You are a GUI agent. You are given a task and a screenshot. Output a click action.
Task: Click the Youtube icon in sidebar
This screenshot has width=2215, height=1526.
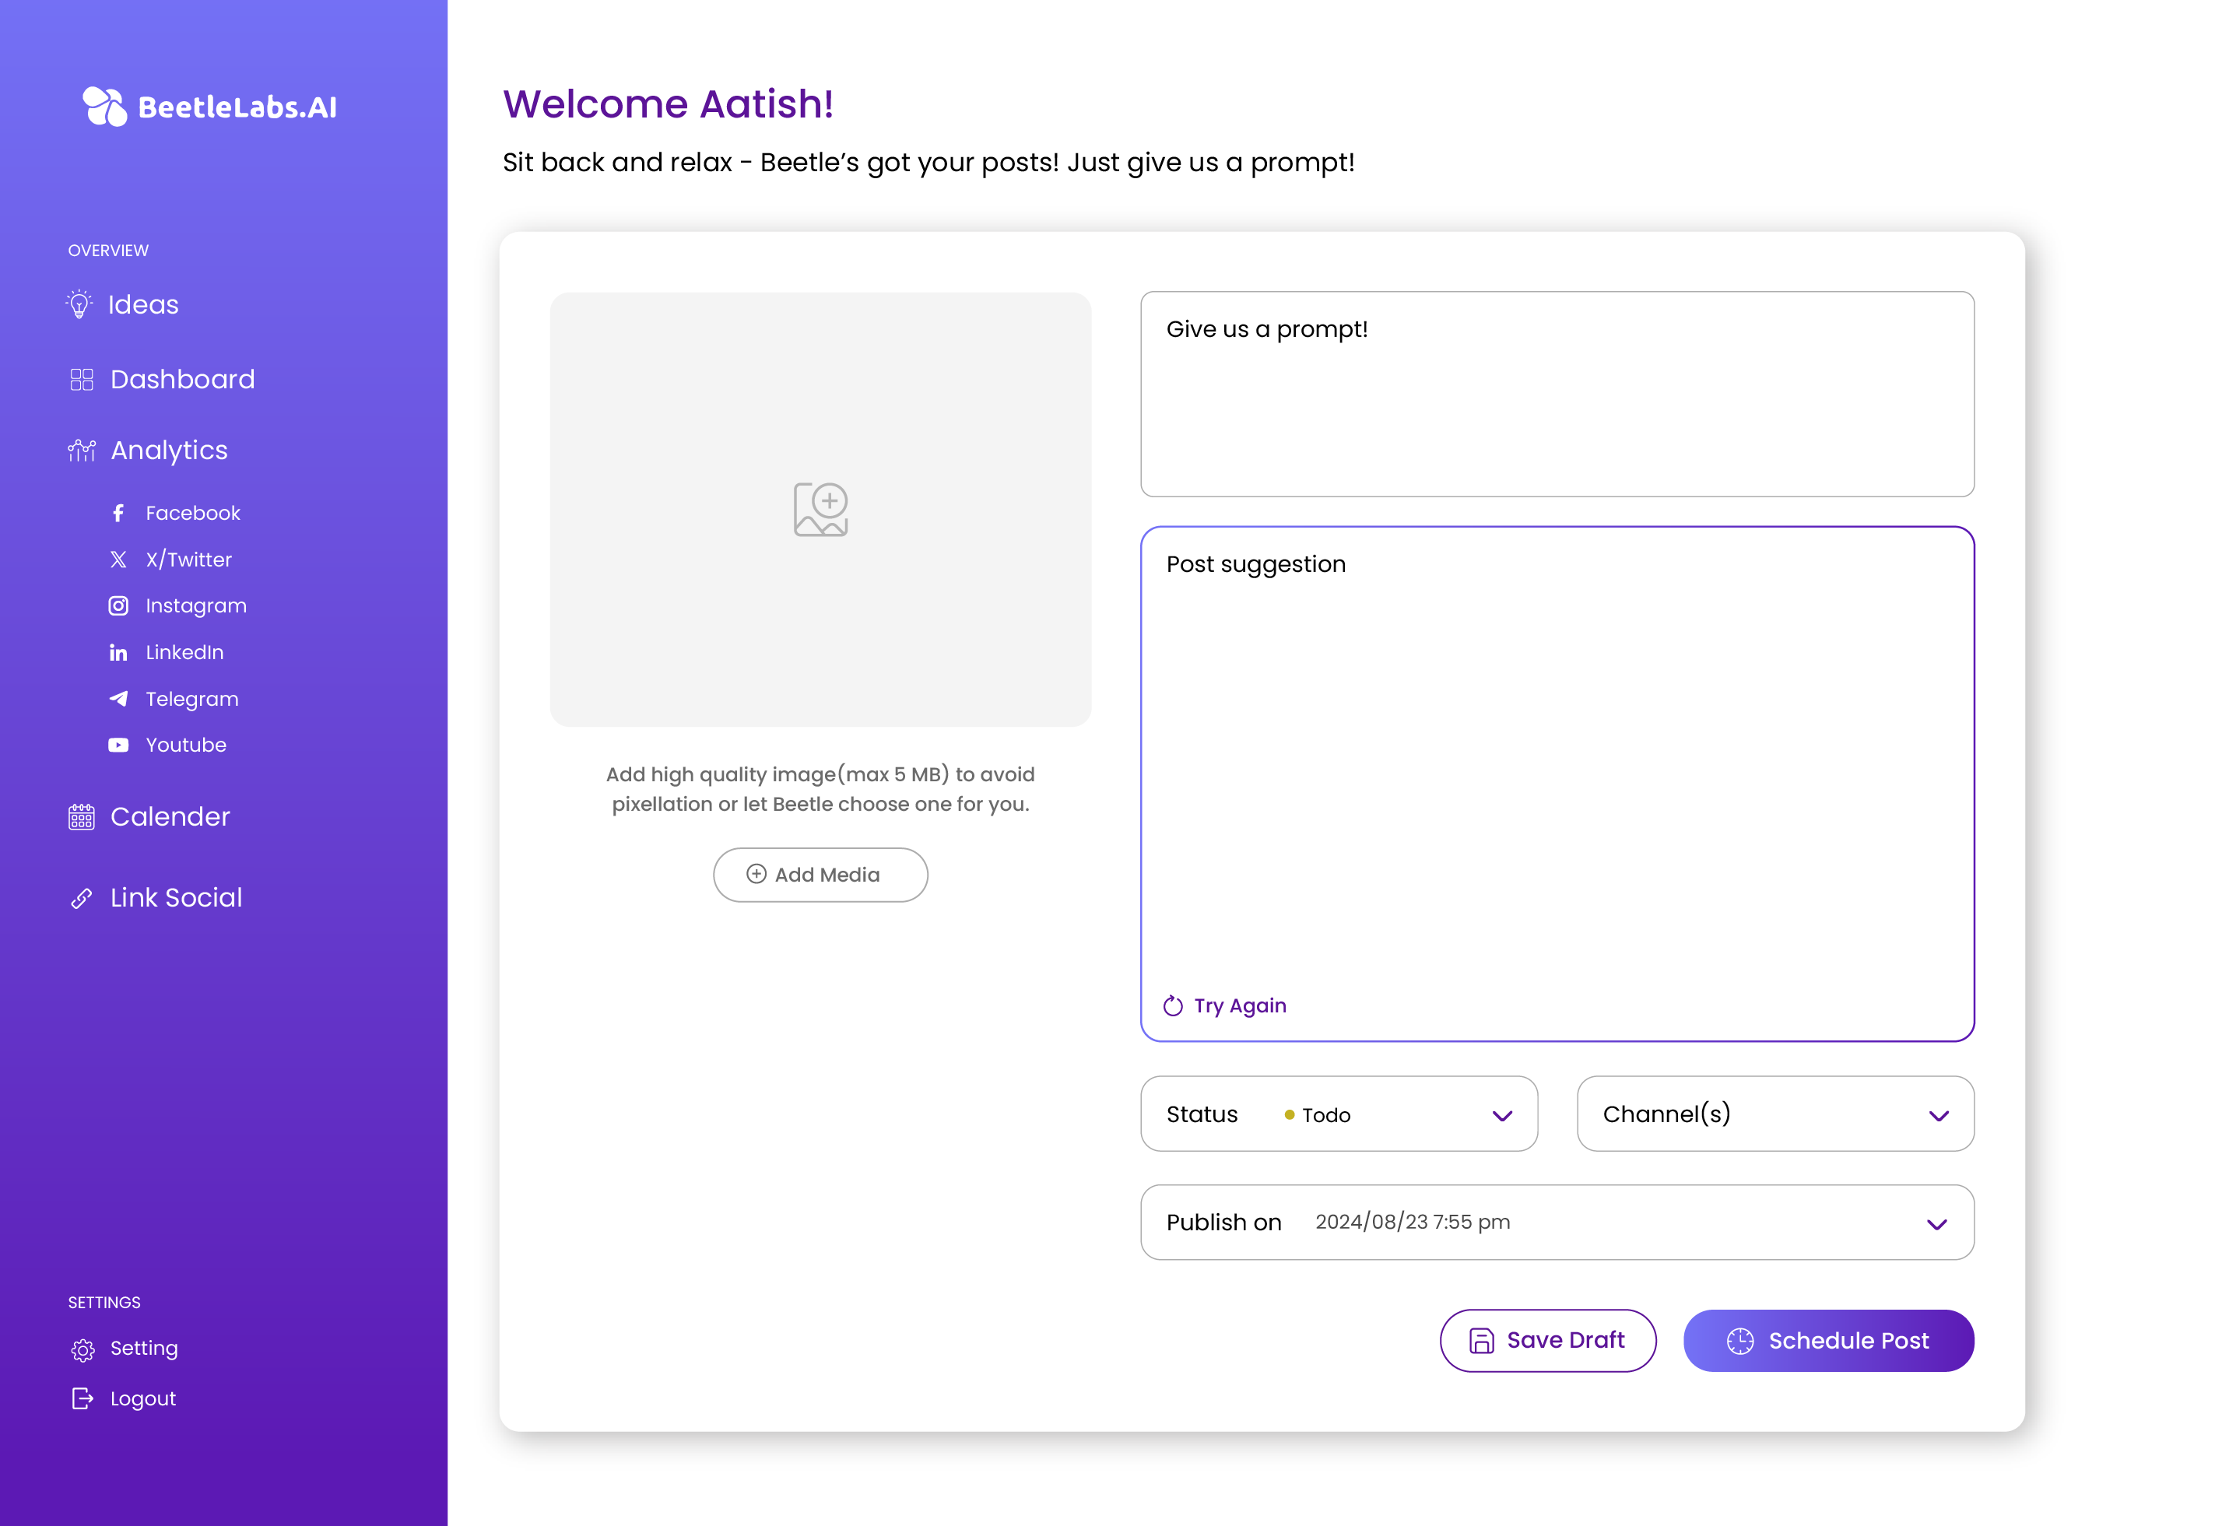118,745
